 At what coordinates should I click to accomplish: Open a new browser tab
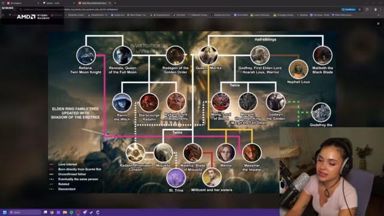coord(115,3)
